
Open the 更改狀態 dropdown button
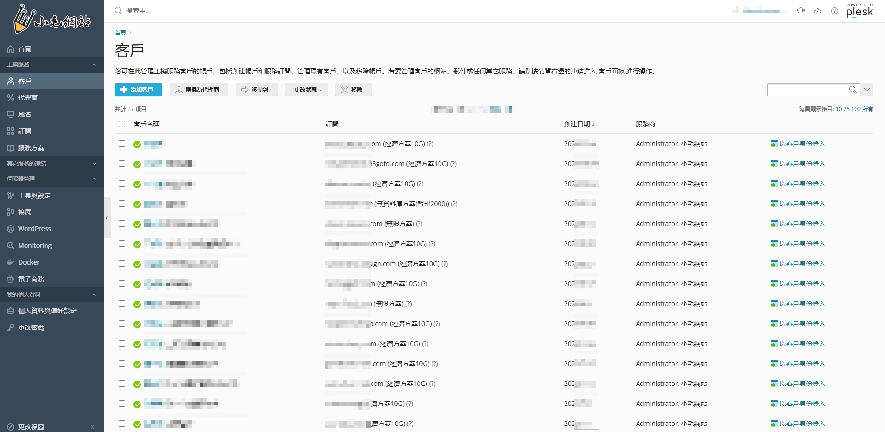point(307,90)
